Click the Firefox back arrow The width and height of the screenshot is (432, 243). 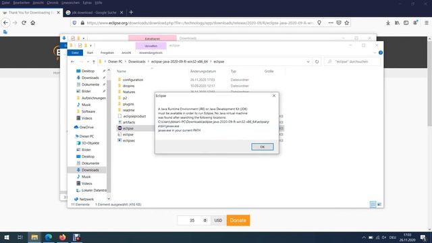[x=6, y=23]
